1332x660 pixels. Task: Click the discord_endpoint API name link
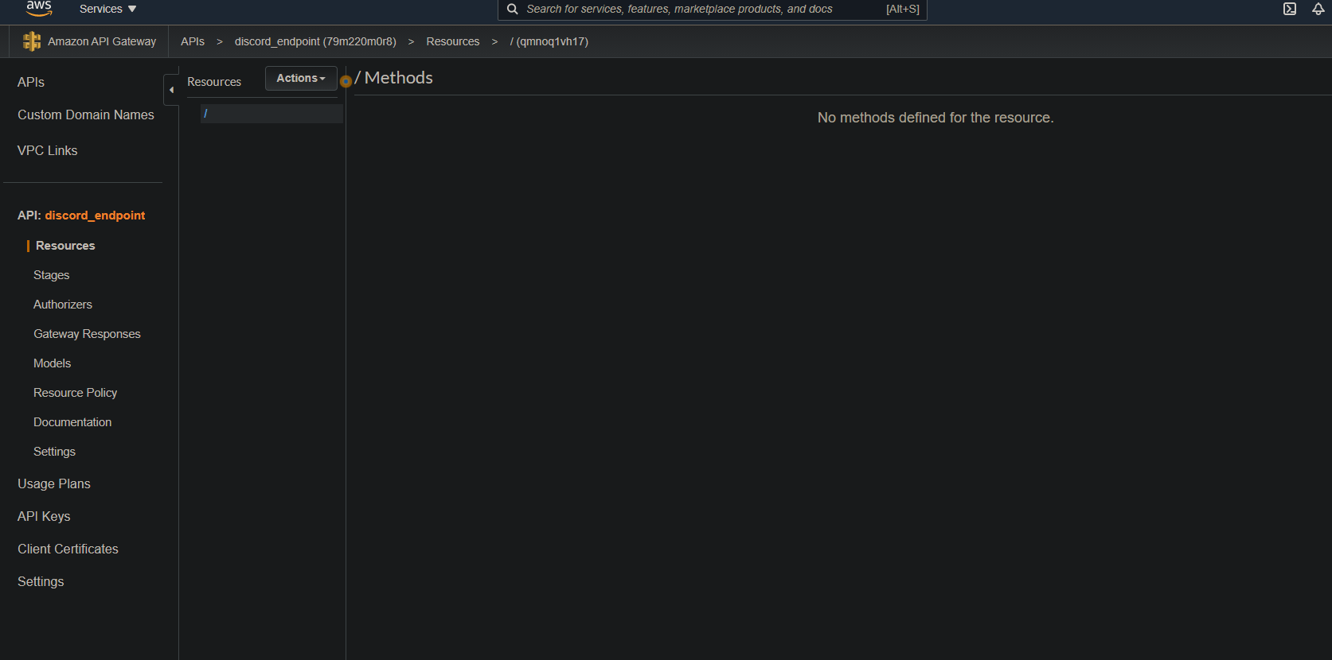[x=95, y=215]
